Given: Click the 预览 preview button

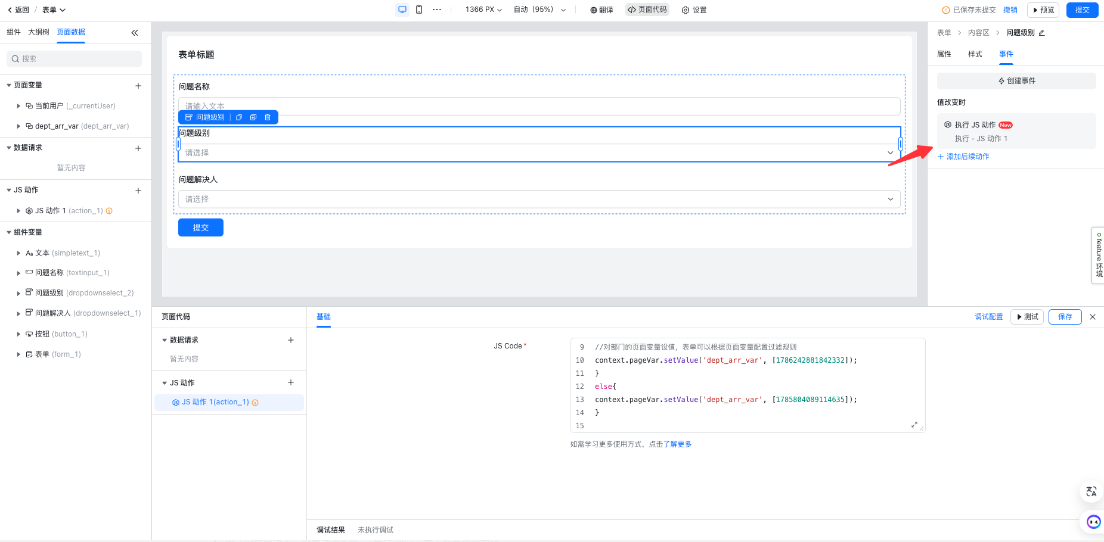Looking at the screenshot, I should click(x=1043, y=10).
